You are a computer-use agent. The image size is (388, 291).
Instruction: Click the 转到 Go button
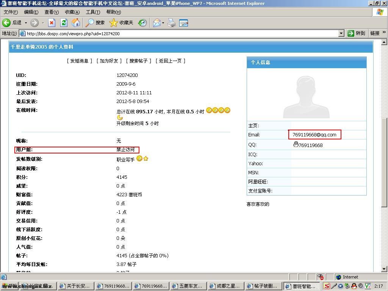pos(357,33)
